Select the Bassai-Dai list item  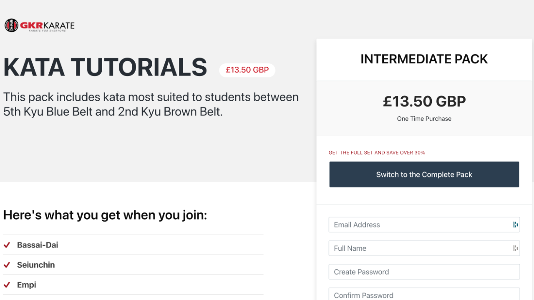(38, 245)
